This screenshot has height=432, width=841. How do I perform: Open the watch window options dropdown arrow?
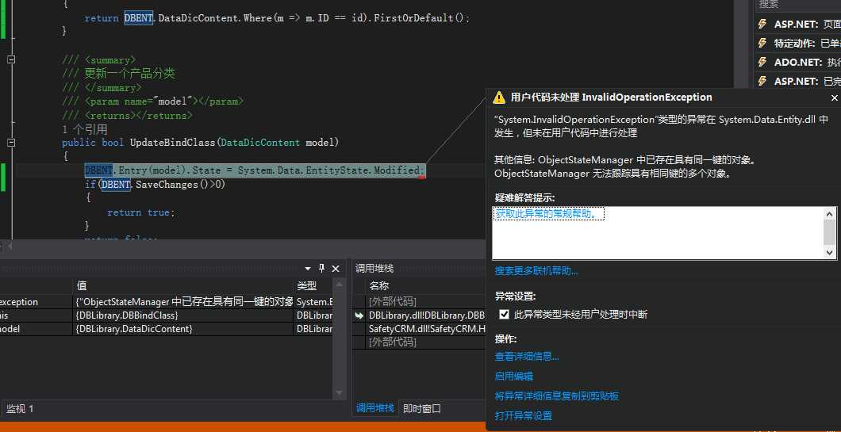[x=308, y=269]
